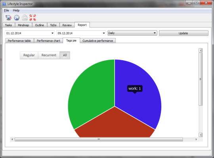Screen dimensions: 214x158
Task: Toggle the Regular filter button
Action: (x=29, y=55)
